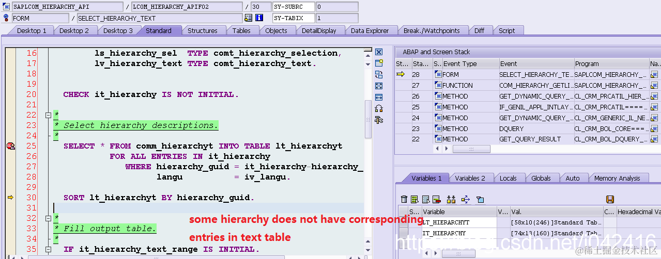Open the Objects tab
Screen dimensions: 661x259
(x=276, y=30)
